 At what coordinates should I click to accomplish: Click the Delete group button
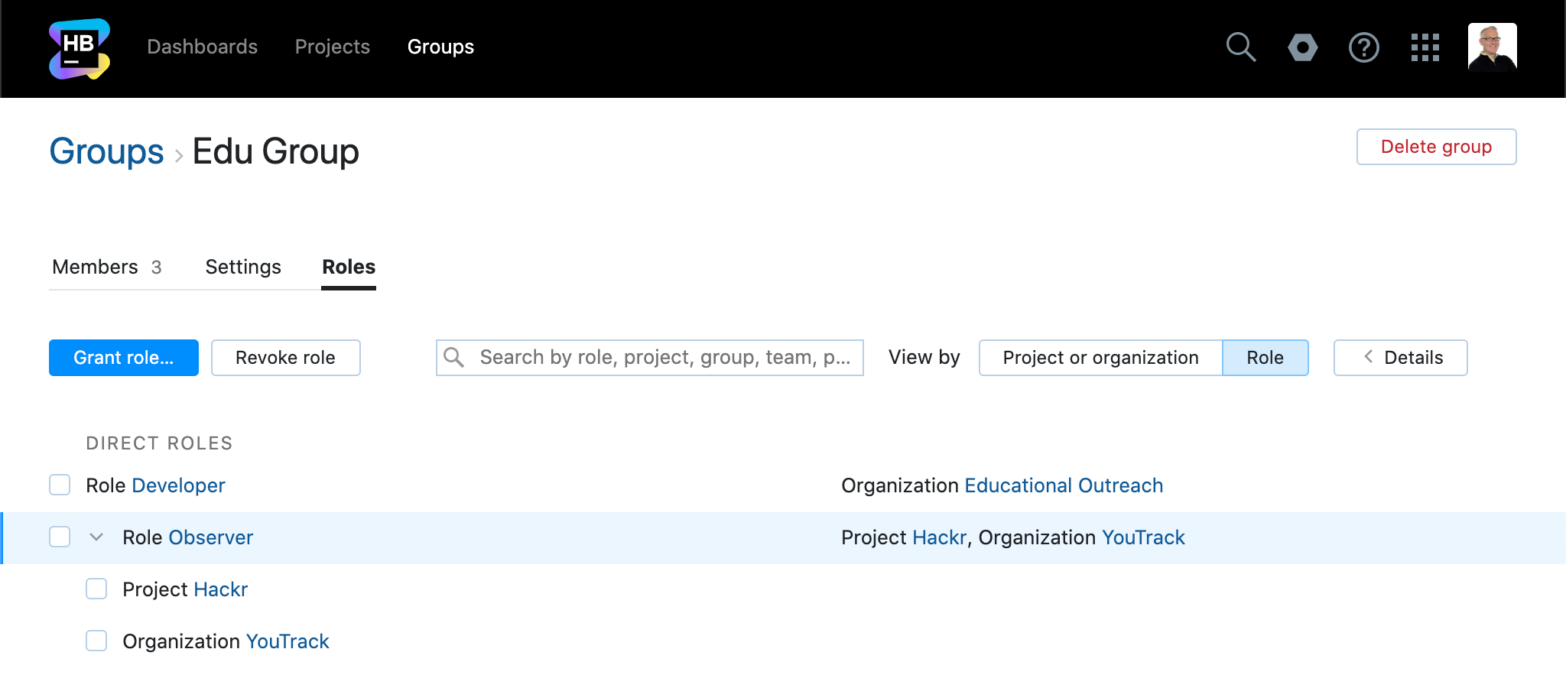1436,147
